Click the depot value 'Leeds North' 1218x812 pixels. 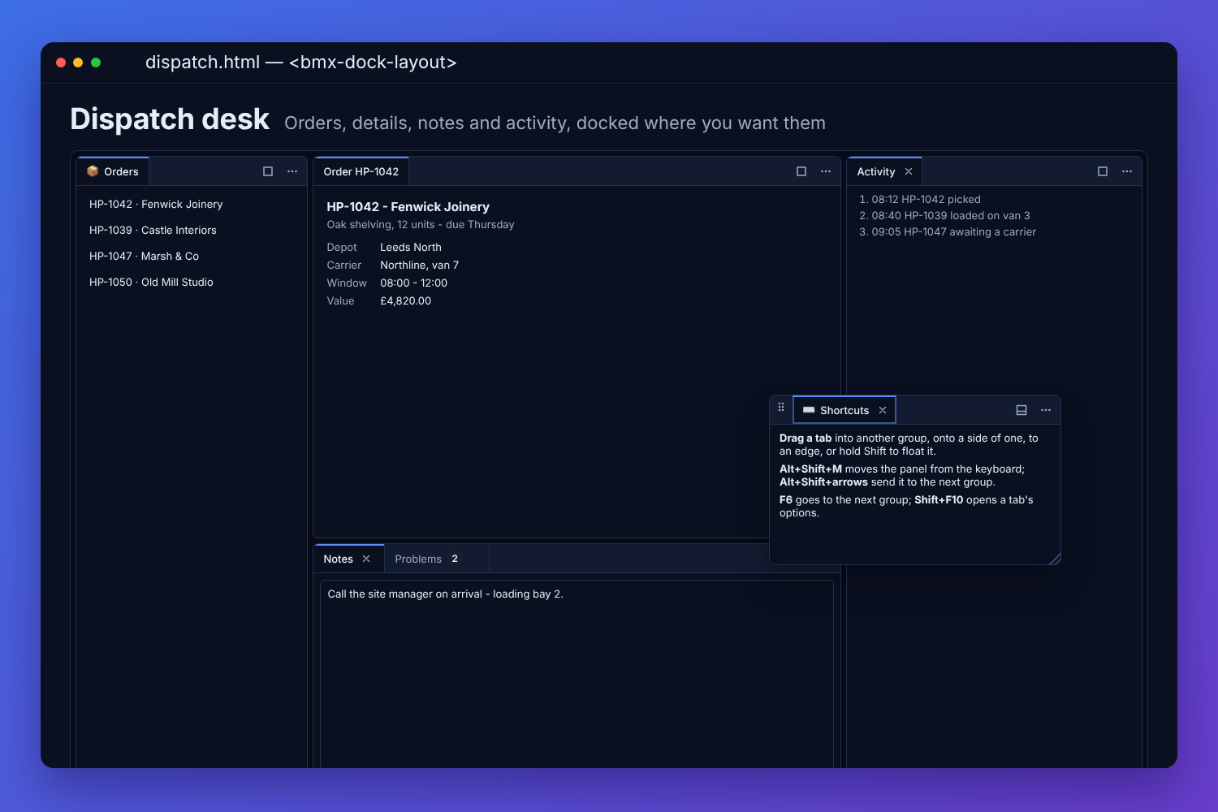pos(411,248)
